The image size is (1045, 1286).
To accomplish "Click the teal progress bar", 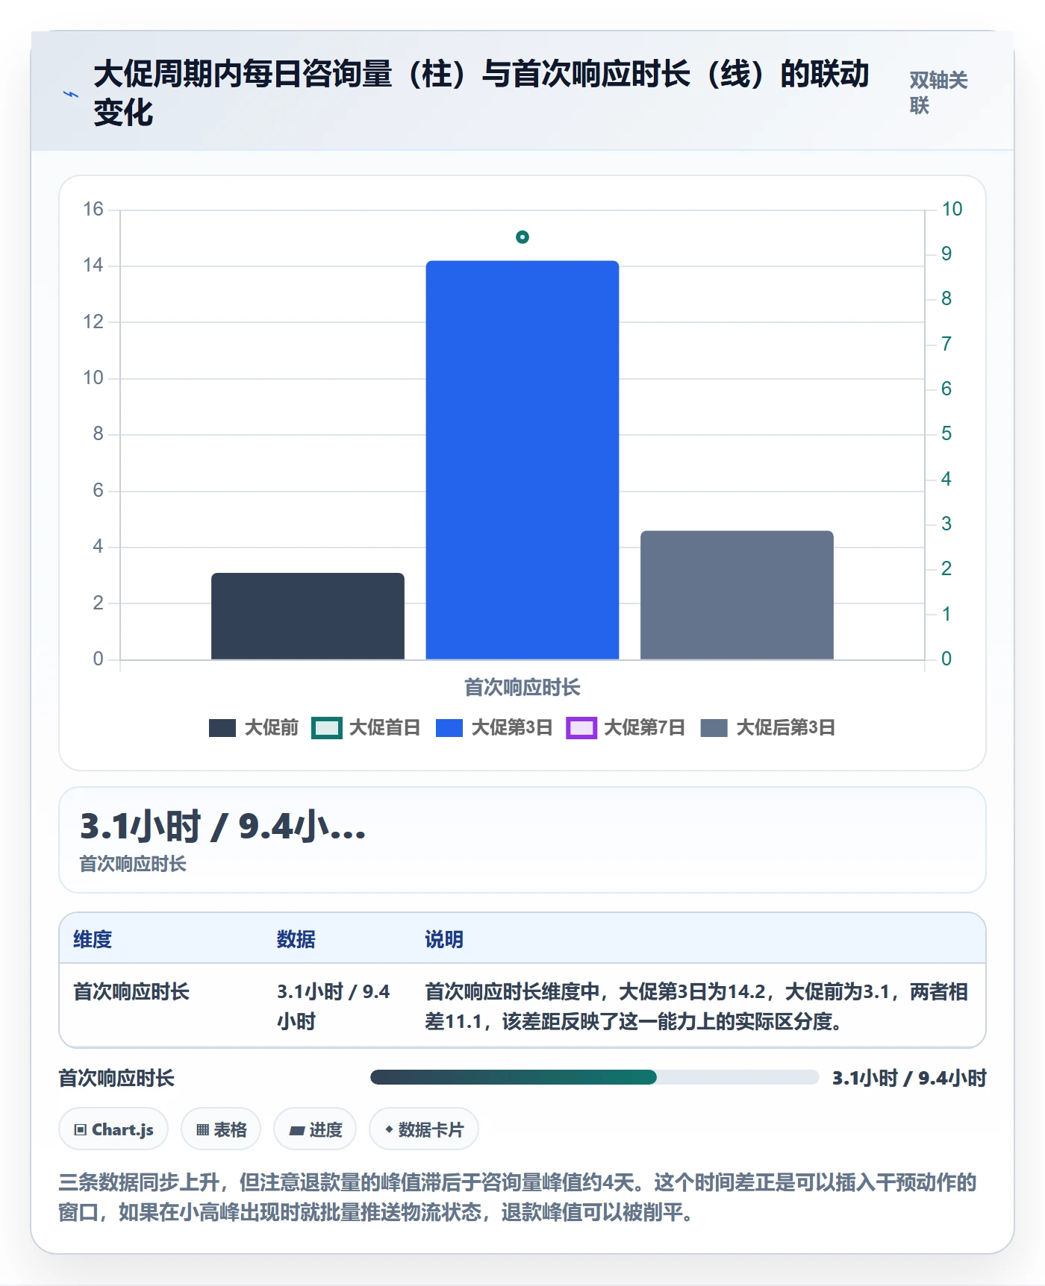I will 594,1077.
